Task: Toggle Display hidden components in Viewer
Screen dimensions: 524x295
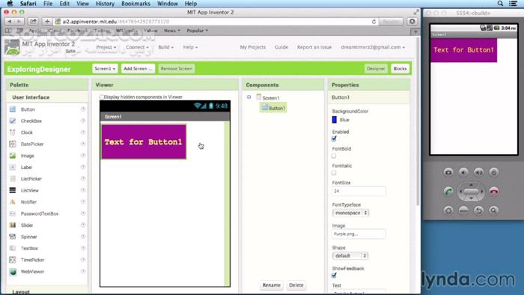Action: [x=102, y=97]
